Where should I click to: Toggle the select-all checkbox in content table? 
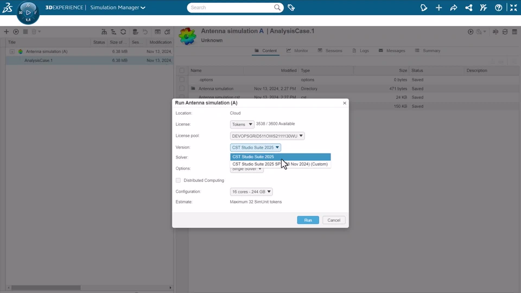pyautogui.click(x=182, y=71)
